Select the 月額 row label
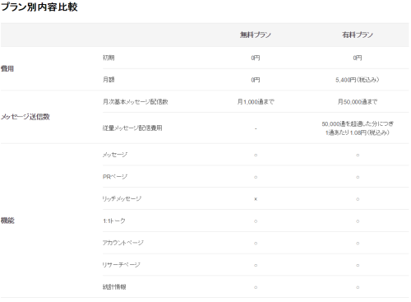The height and width of the screenshot is (302, 411). [109, 80]
